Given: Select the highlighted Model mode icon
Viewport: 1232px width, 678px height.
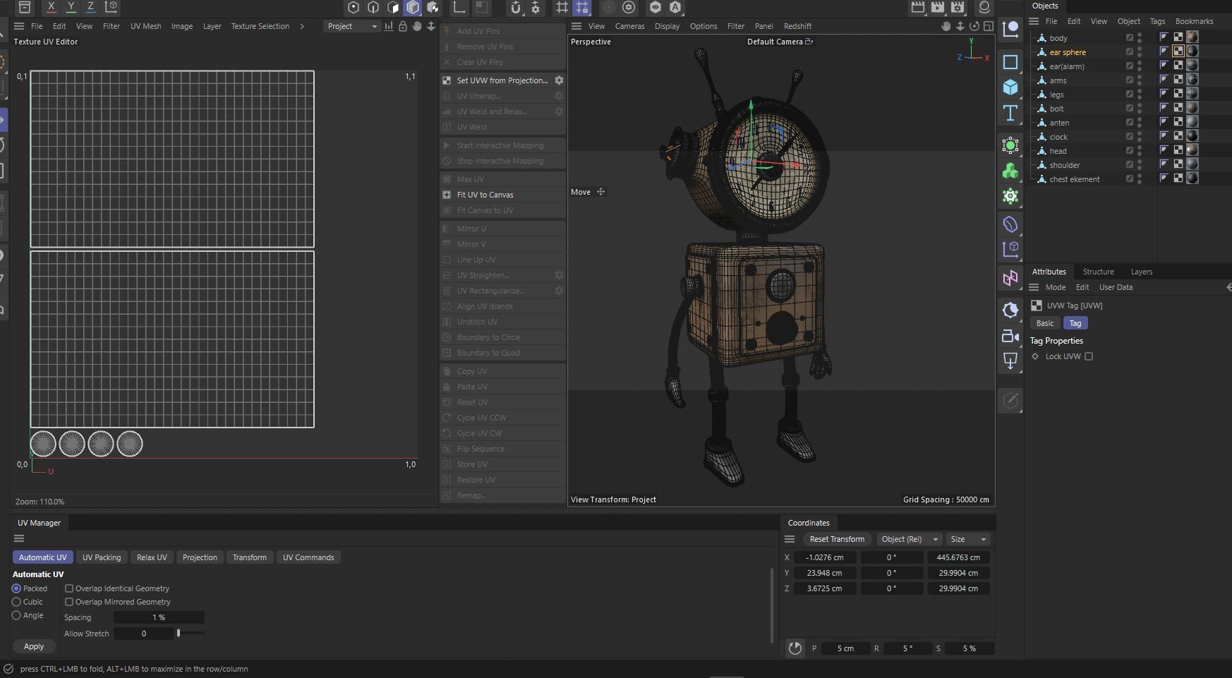Looking at the screenshot, I should (413, 7).
